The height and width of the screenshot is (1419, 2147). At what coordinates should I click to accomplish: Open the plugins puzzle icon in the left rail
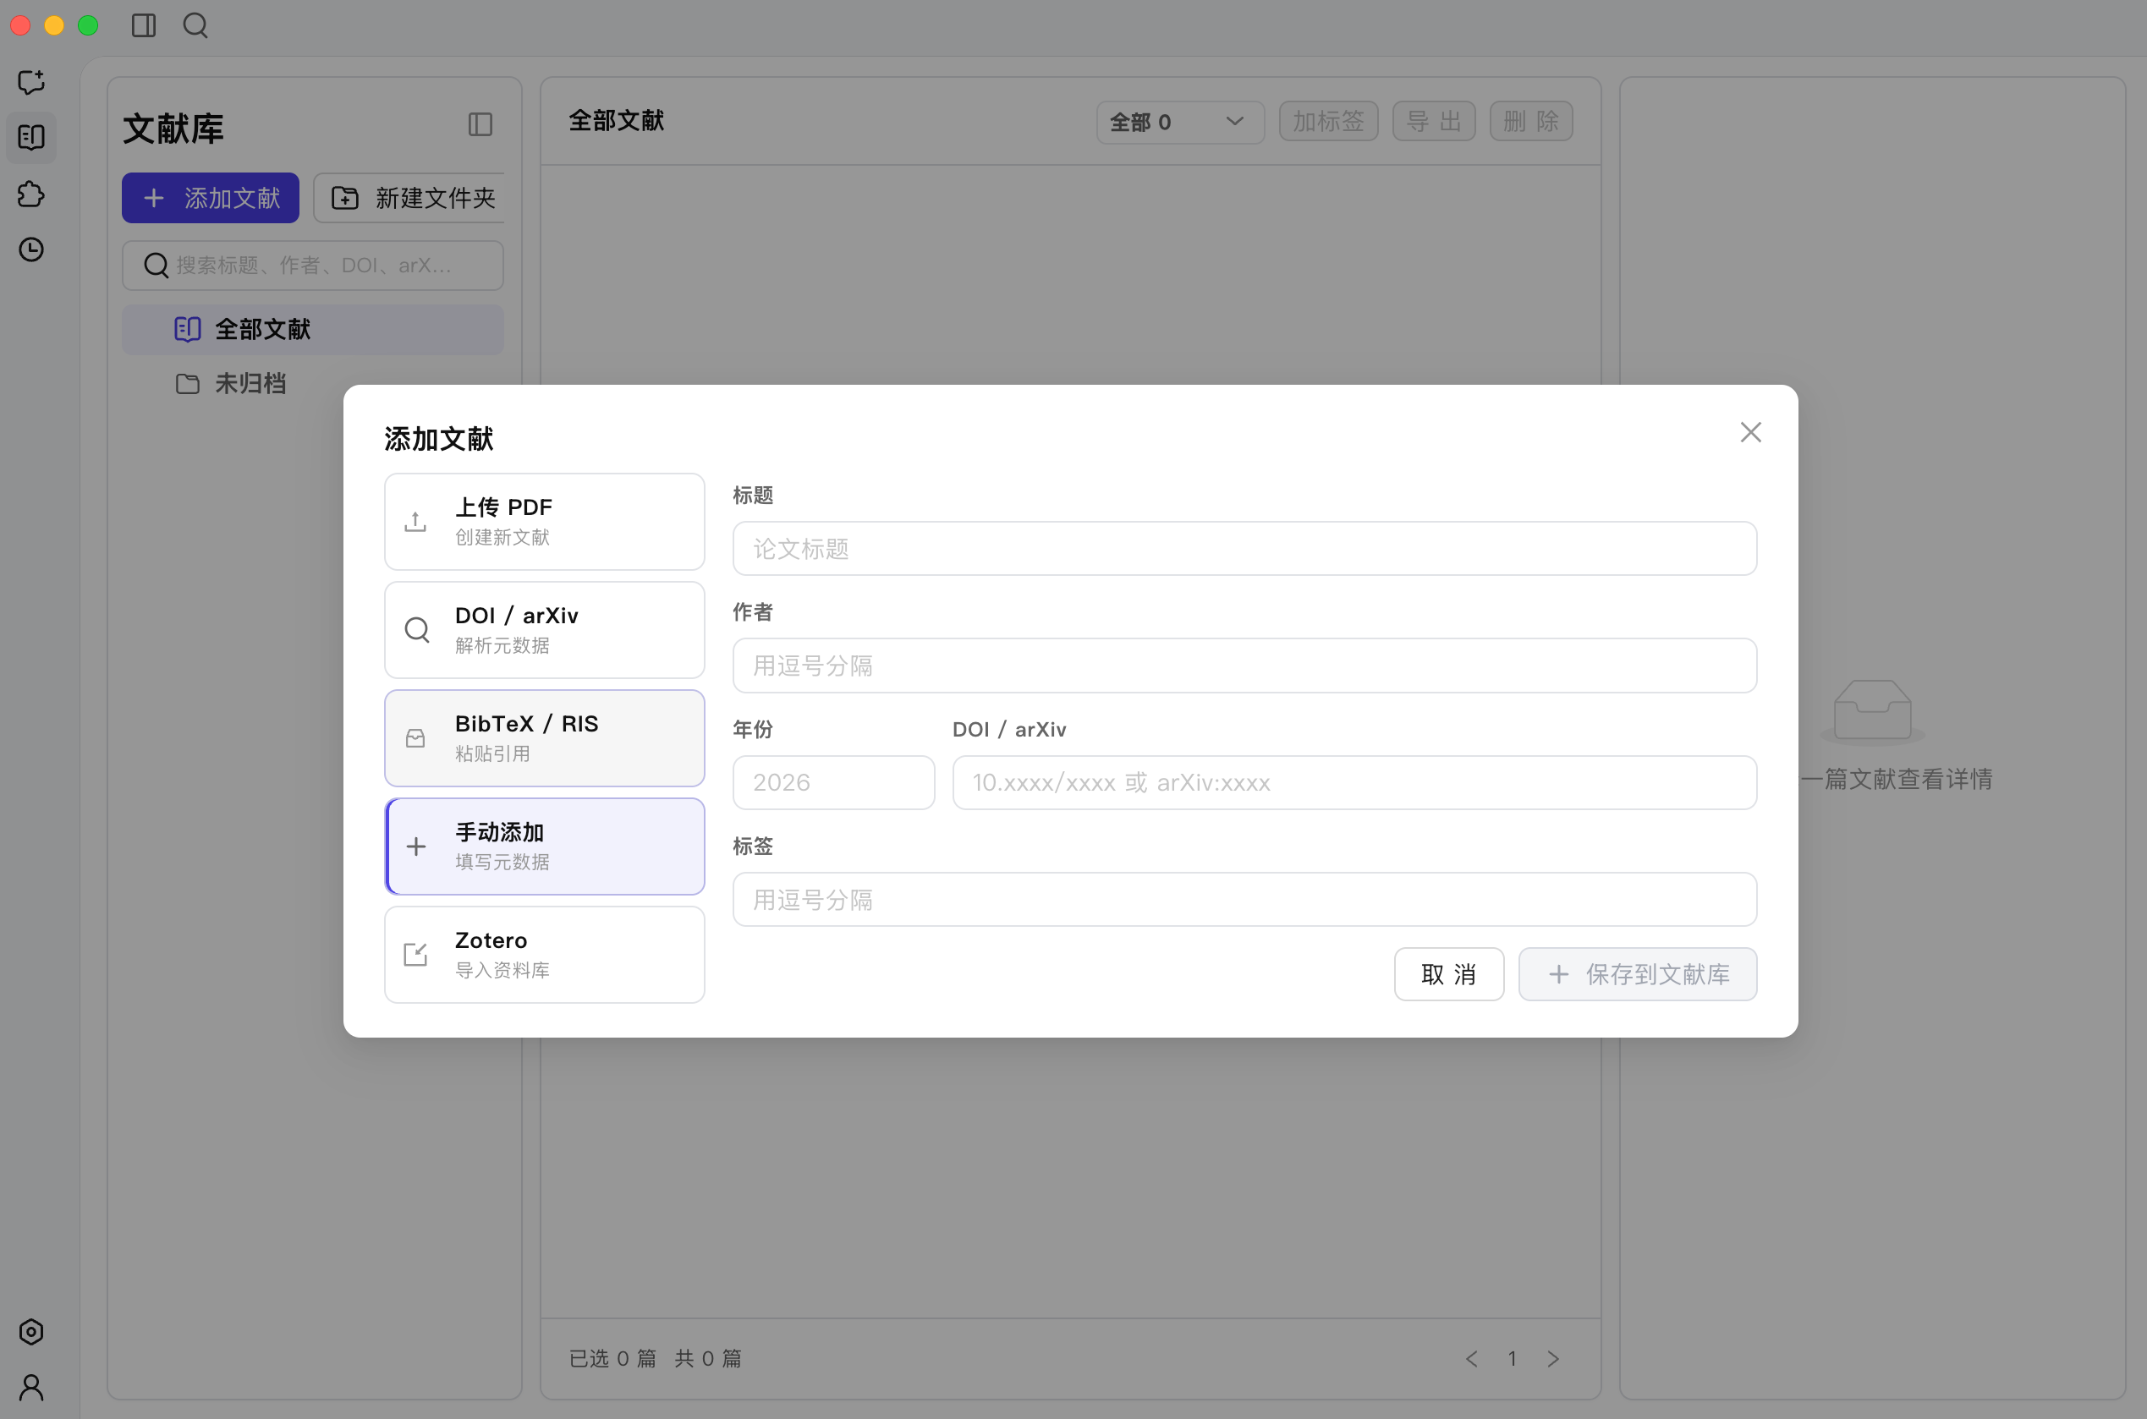tap(31, 194)
